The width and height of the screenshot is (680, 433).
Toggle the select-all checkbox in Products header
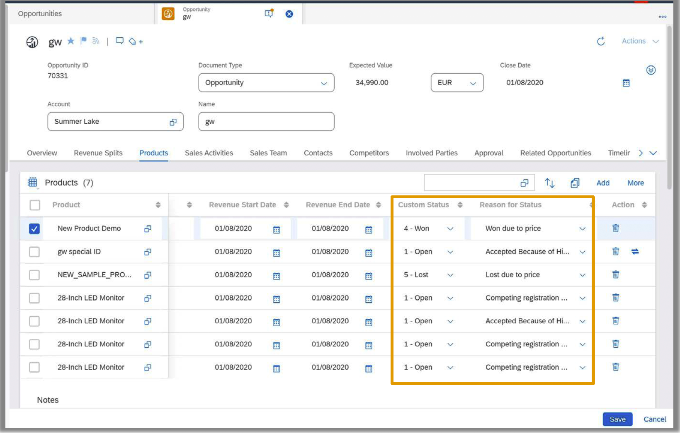(x=34, y=204)
